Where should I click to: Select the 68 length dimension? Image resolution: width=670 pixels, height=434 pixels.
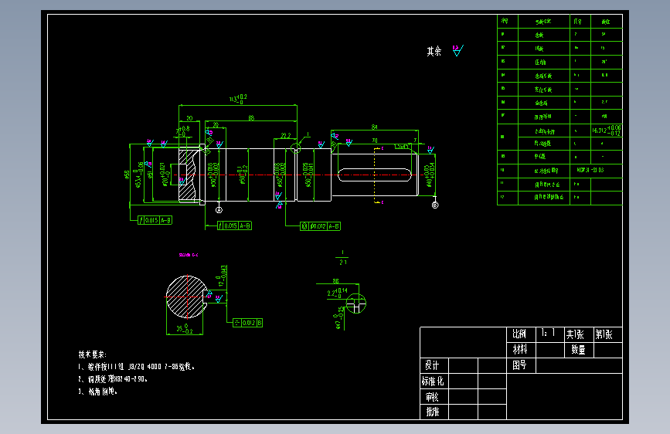[x=251, y=118]
